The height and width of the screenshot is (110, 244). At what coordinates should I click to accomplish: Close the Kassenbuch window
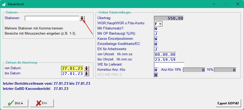pyautogui.click(x=238, y=4)
